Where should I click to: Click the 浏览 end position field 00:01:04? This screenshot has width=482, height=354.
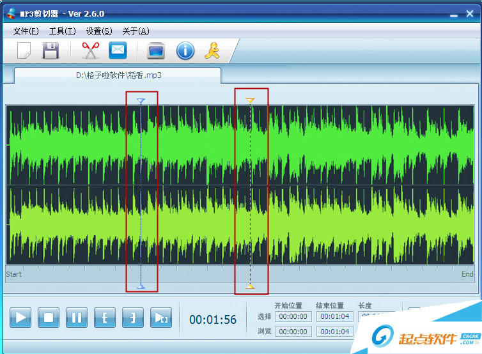click(x=335, y=332)
